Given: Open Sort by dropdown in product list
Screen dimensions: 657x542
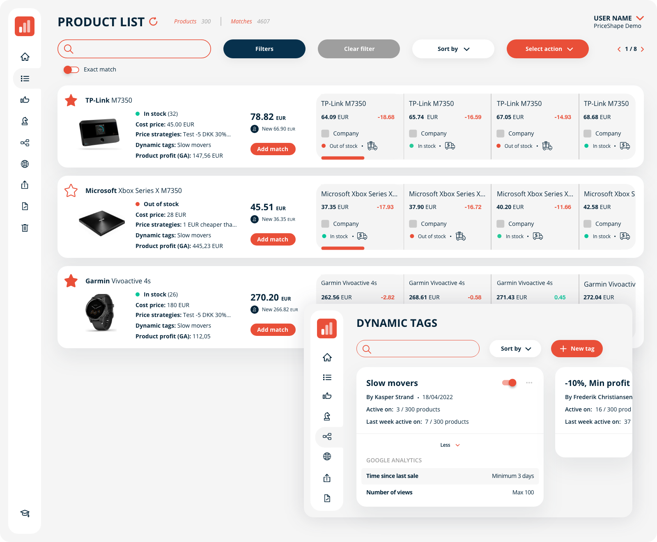Looking at the screenshot, I should (453, 49).
